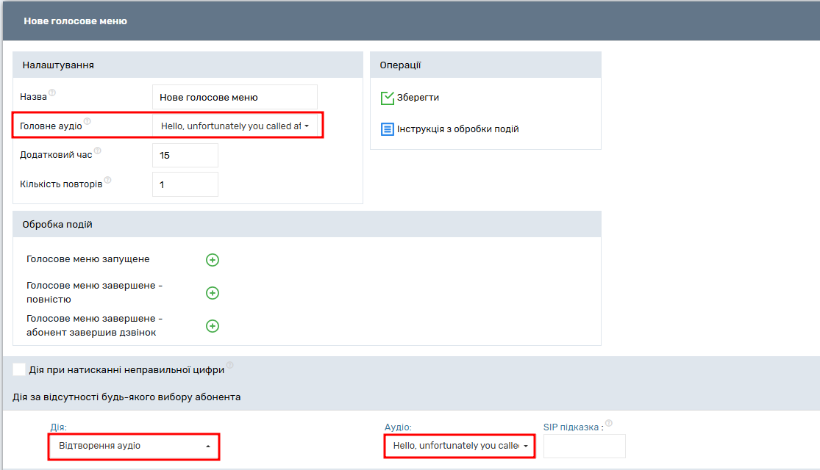Screen dimensions: 820x470
Task: Click the 'SIP підказка' input field
Action: [x=584, y=446]
